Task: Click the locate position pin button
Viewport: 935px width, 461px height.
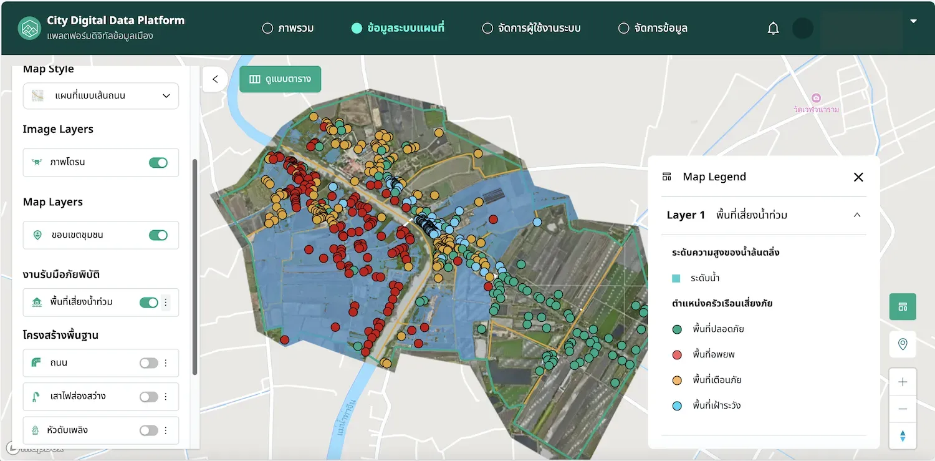Action: pyautogui.click(x=903, y=344)
